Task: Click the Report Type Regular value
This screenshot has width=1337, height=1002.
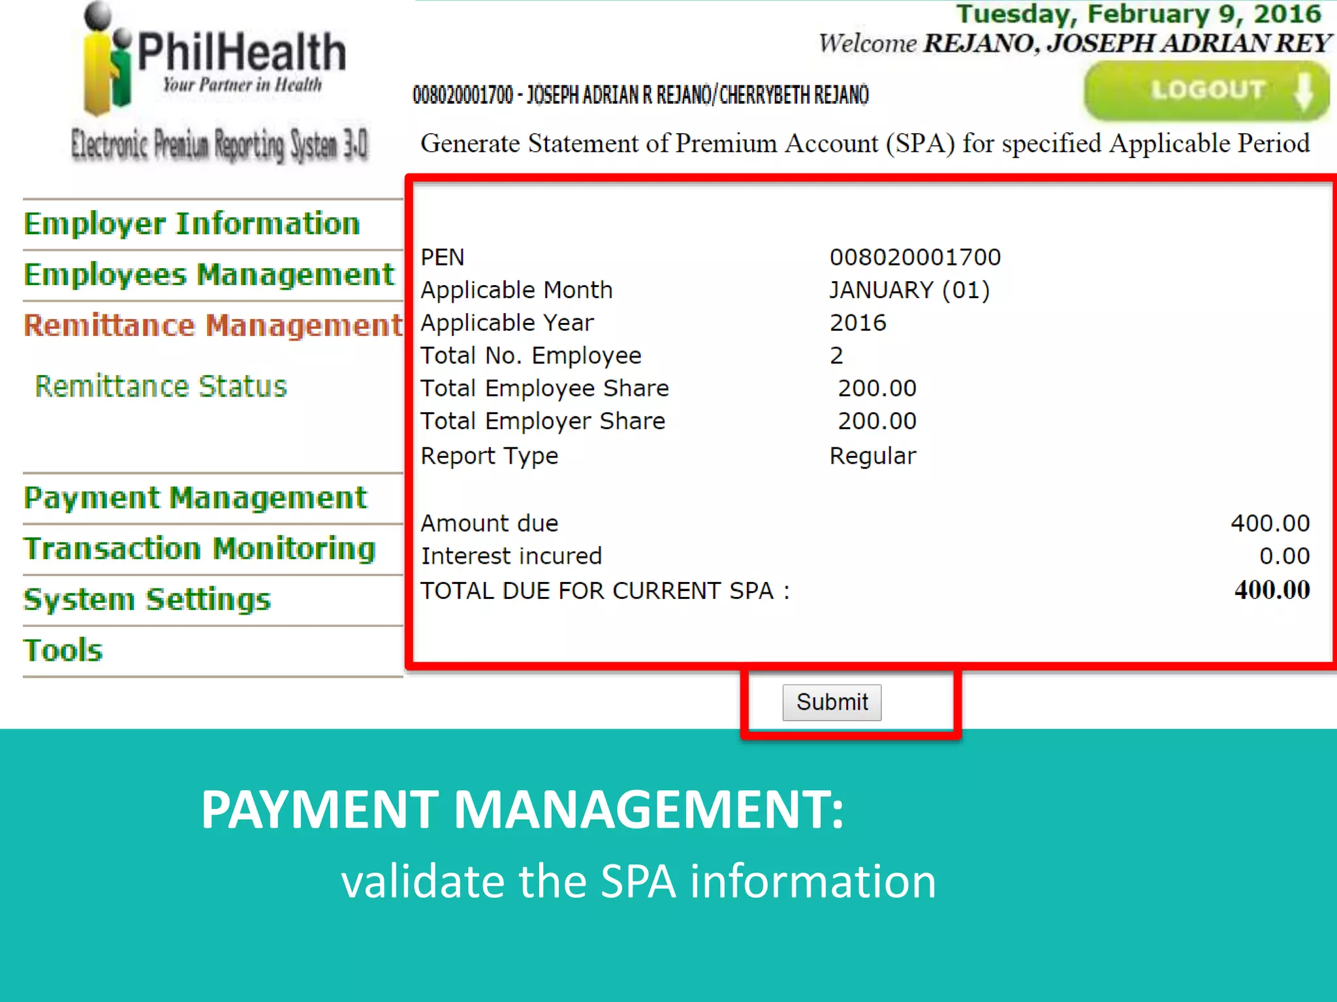Action: [x=872, y=455]
